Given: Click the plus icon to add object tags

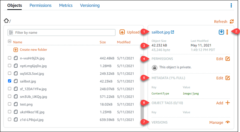Looking at the screenshot, I should coord(228,103).
